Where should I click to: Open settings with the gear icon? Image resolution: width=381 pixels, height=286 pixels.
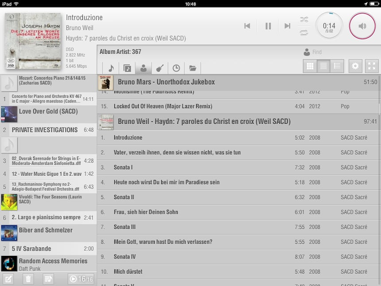click(355, 66)
